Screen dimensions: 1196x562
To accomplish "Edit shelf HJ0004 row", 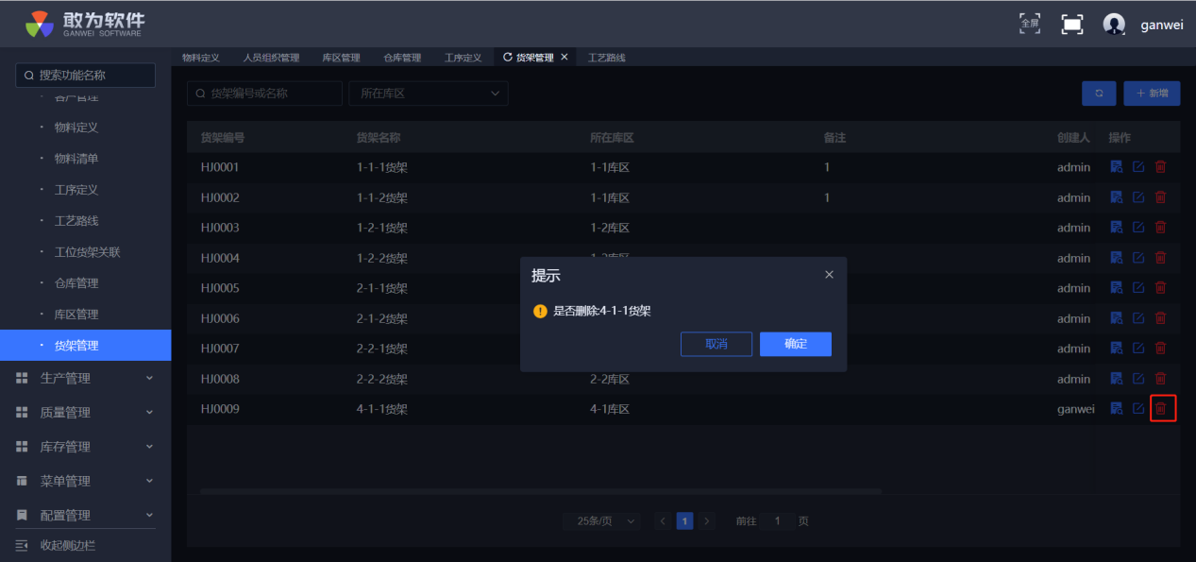I will (x=1138, y=258).
